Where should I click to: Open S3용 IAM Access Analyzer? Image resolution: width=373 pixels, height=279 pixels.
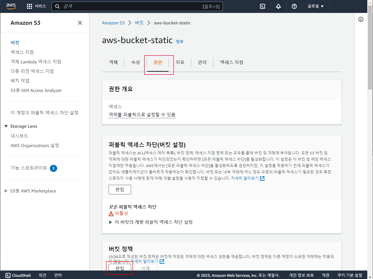(x=36, y=90)
